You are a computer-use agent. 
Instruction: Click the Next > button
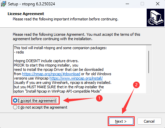(x=121, y=121)
